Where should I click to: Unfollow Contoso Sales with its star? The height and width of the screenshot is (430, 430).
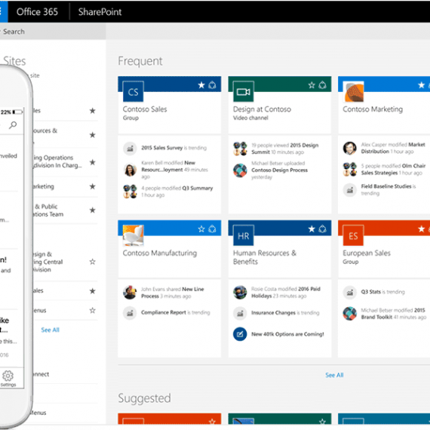click(201, 85)
